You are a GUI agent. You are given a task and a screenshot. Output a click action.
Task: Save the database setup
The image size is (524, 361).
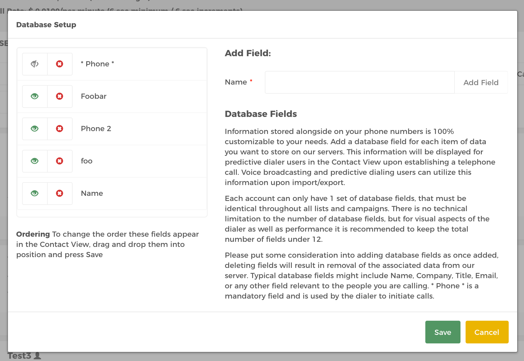[x=443, y=332]
